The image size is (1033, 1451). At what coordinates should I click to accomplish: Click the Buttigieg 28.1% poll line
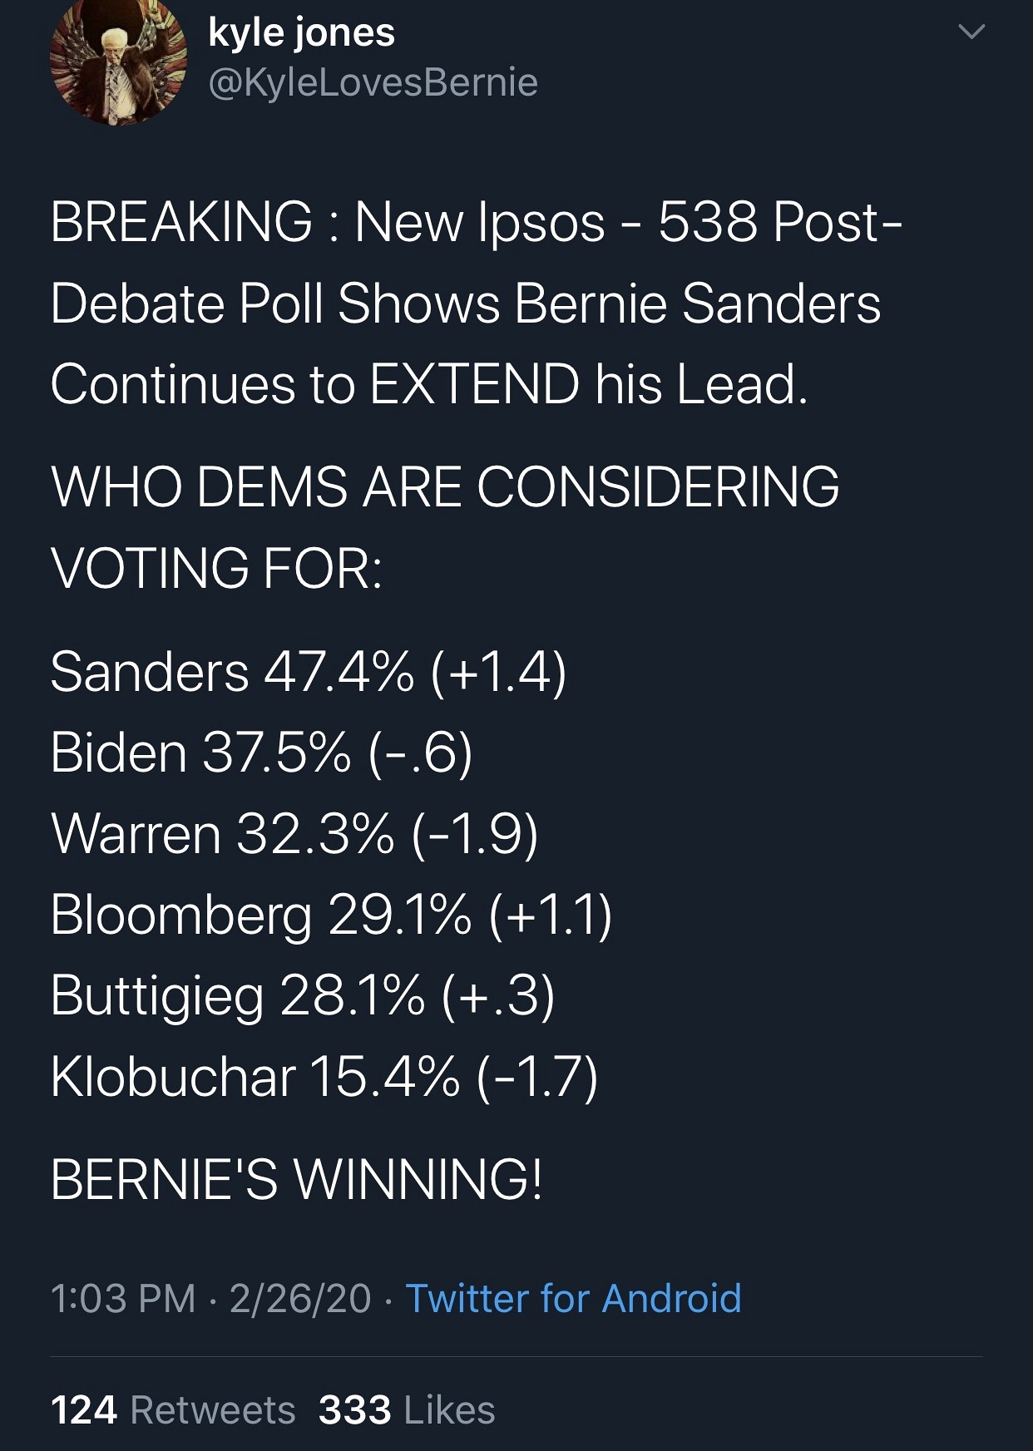click(x=302, y=995)
